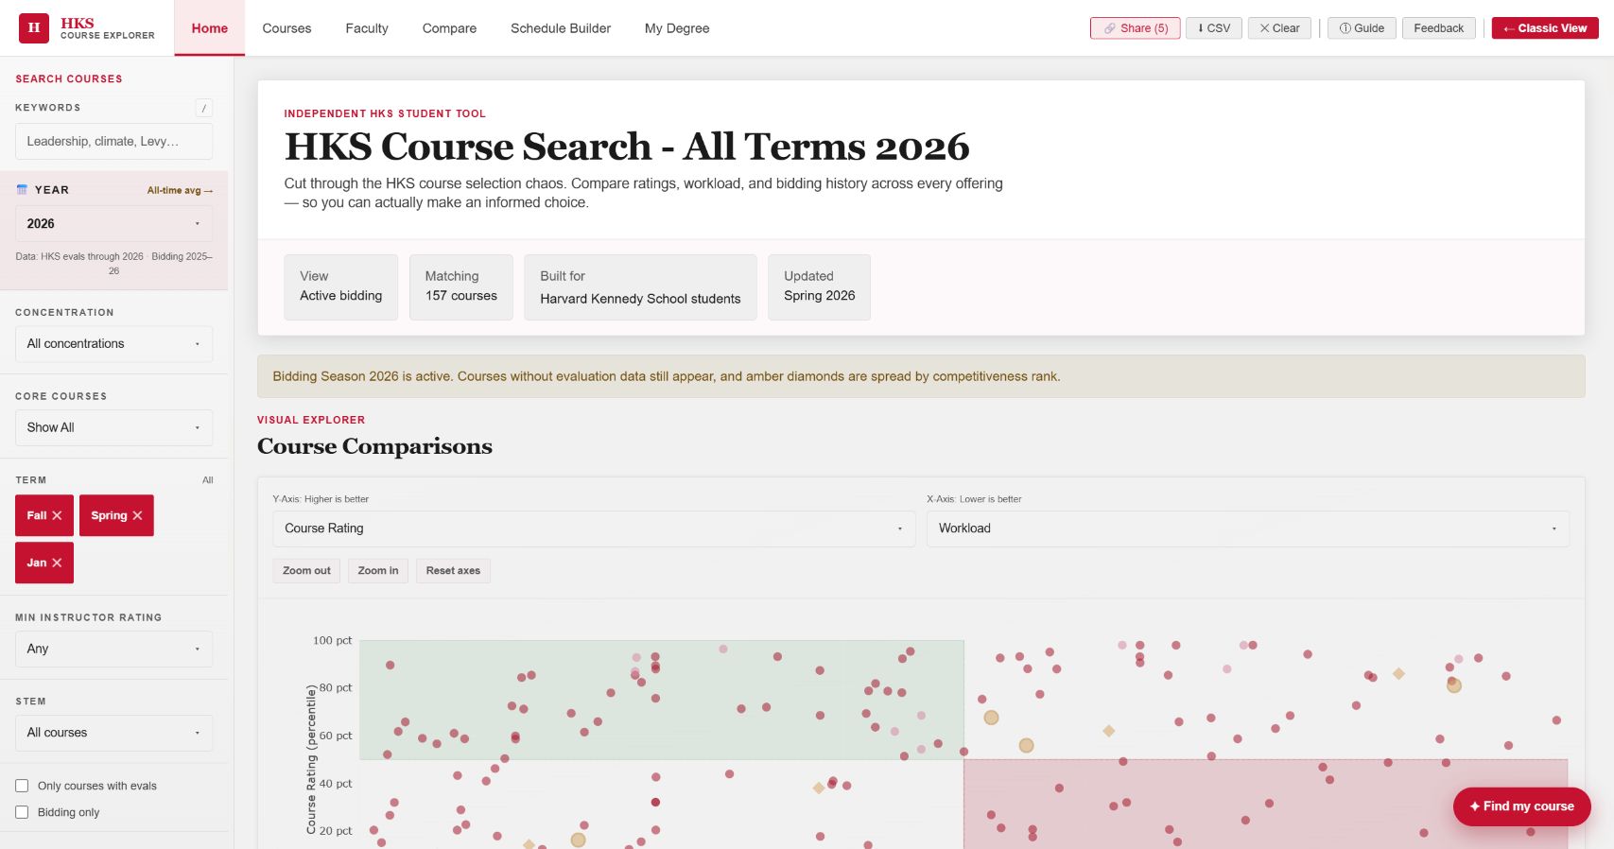Open the Y-axis Course Rating dropdown
1614x849 pixels.
[x=594, y=528]
